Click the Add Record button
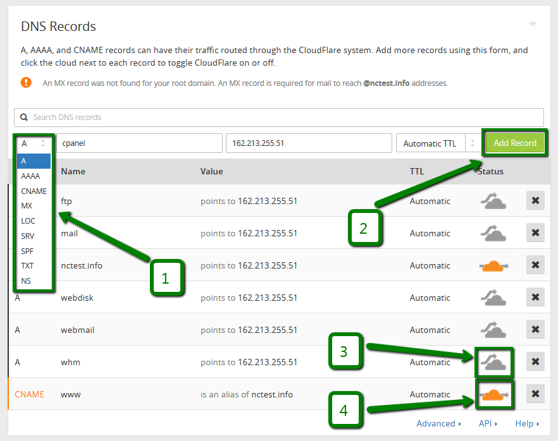Viewport: 558px width, 441px height. (x=514, y=143)
